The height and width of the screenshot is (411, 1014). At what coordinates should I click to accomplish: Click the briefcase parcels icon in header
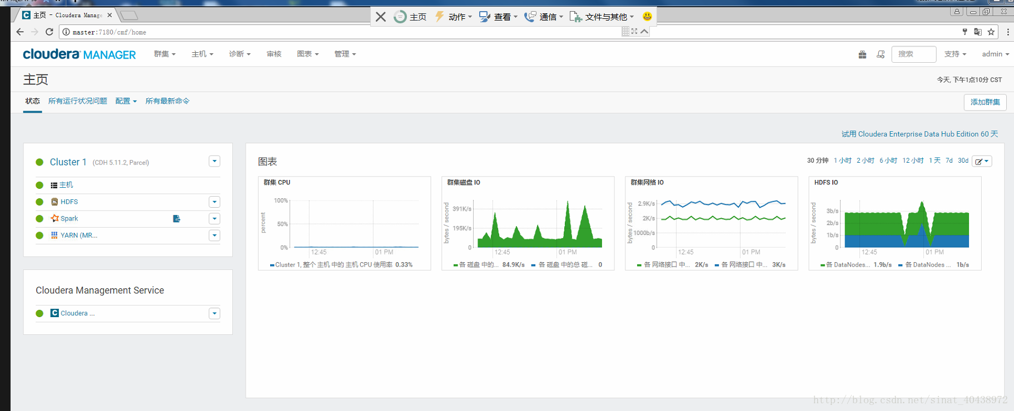pos(862,54)
